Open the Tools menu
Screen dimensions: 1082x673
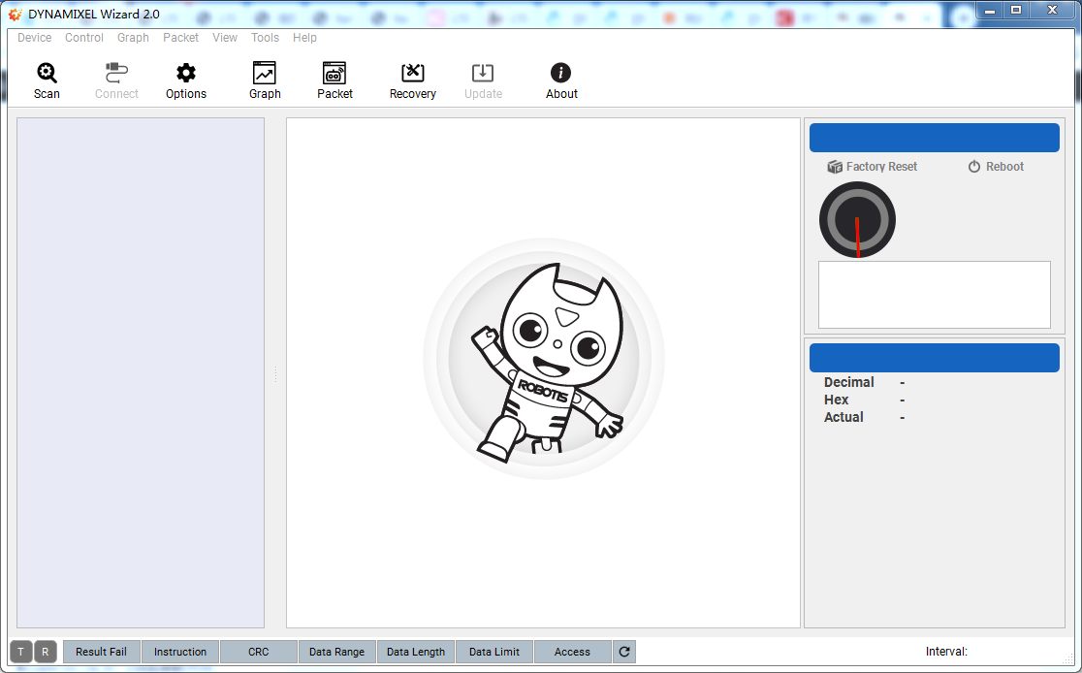coord(265,38)
